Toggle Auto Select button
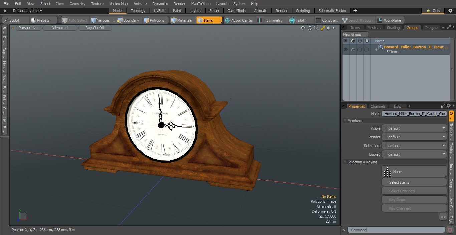The height and width of the screenshot is (235, 456). click(x=74, y=20)
